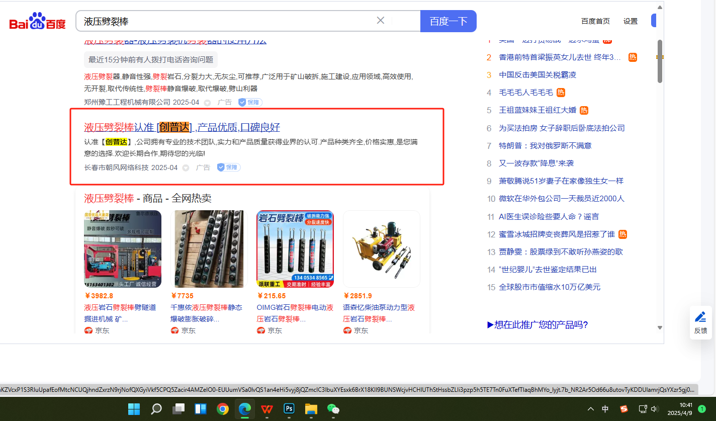This screenshot has height=421, width=716.
Task: Click the 保障 badge on the 郑州豫工 ad
Action: [x=250, y=103]
